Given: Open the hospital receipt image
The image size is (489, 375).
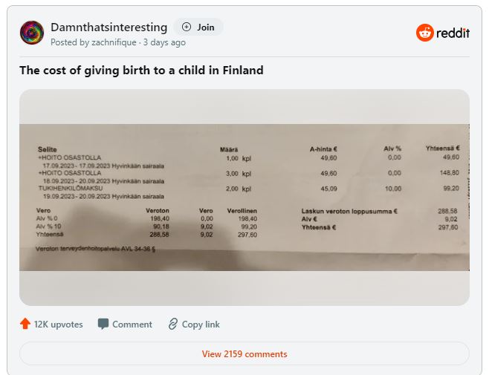Looking at the screenshot, I should tap(244, 198).
